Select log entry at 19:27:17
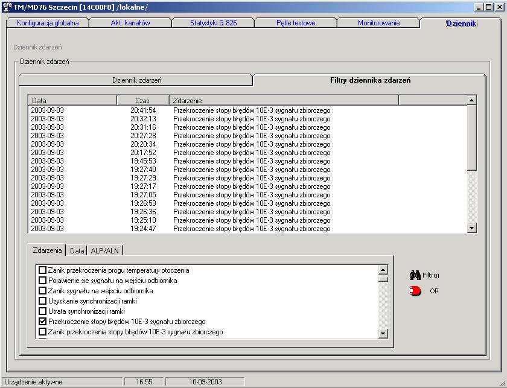The image size is (507, 388). tap(247, 186)
